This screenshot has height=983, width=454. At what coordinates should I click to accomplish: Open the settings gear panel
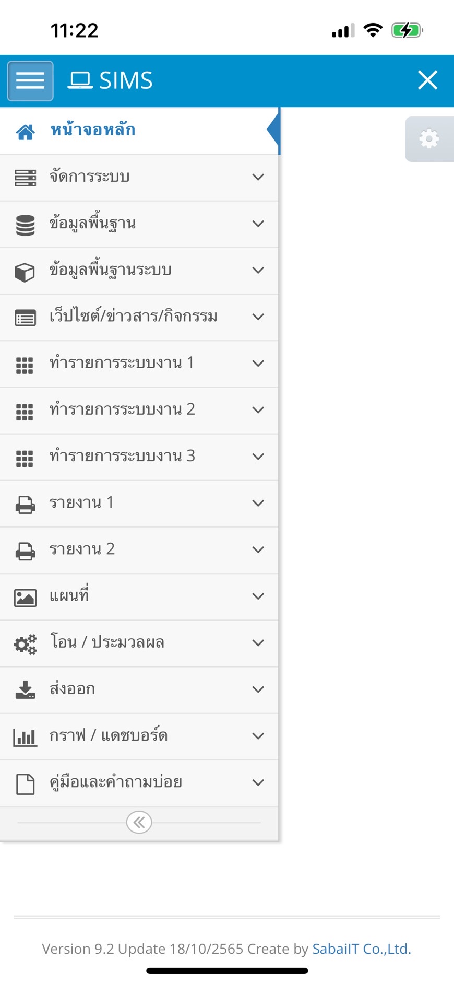click(x=429, y=139)
